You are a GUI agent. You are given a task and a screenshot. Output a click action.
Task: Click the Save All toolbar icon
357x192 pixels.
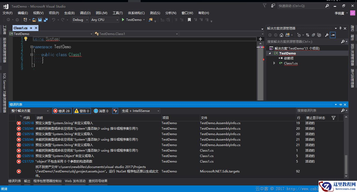click(x=46, y=20)
